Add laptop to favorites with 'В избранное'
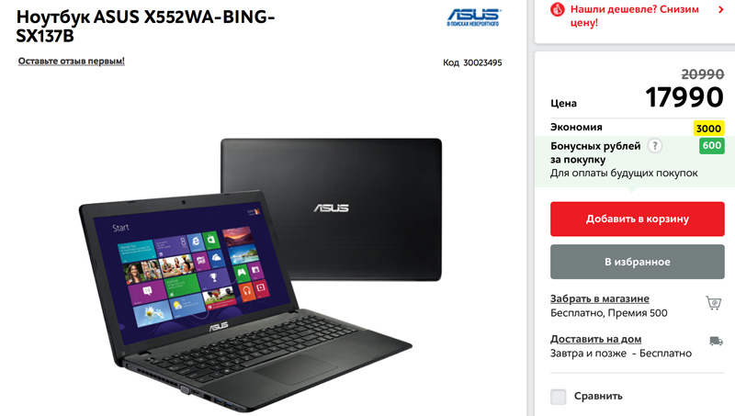Image resolution: width=735 pixels, height=416 pixels. 637,262
